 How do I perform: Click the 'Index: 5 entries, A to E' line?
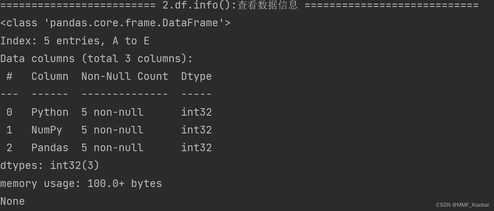click(x=75, y=41)
